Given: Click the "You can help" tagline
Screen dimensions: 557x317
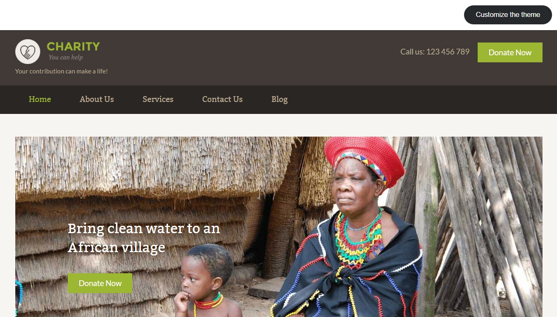Looking at the screenshot, I should tap(66, 57).
